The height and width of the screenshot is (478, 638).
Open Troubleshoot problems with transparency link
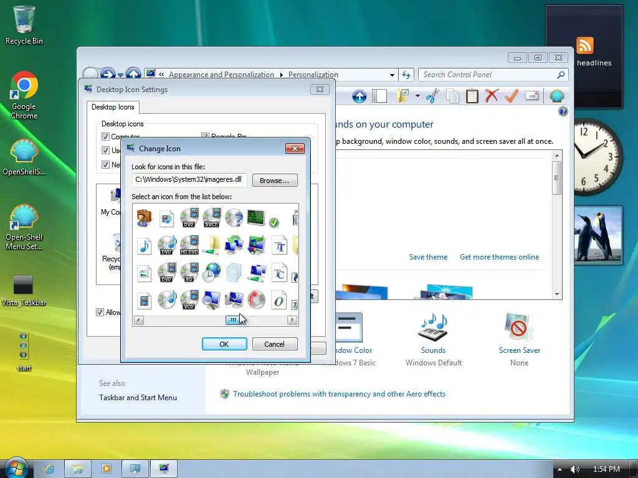click(339, 394)
